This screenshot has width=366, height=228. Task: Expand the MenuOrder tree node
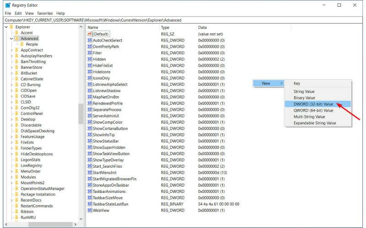point(11,171)
